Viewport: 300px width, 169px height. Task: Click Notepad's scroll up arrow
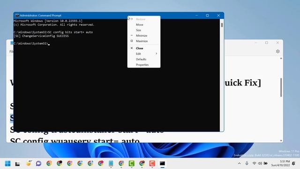click(281, 58)
